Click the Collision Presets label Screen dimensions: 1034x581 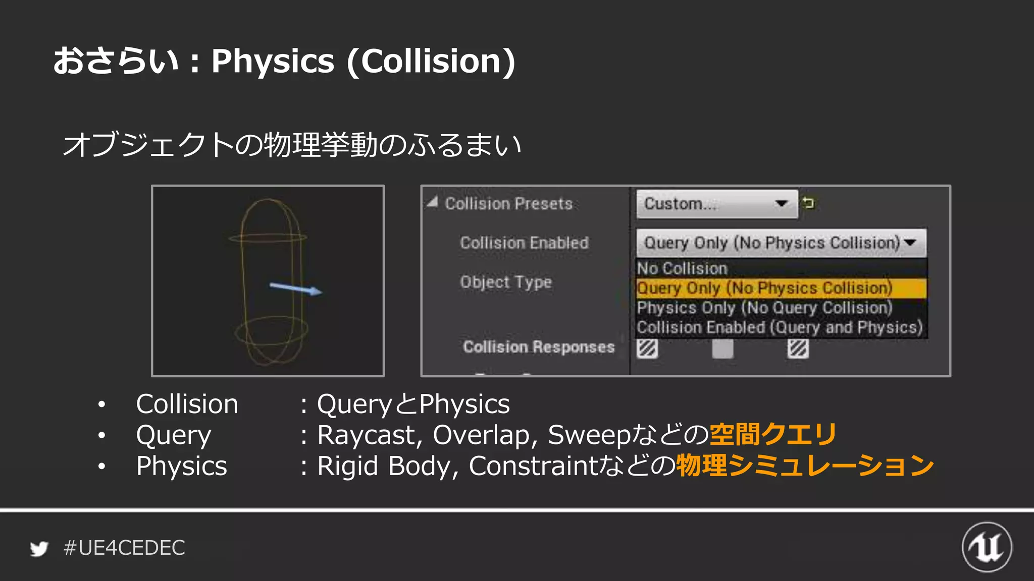click(508, 204)
